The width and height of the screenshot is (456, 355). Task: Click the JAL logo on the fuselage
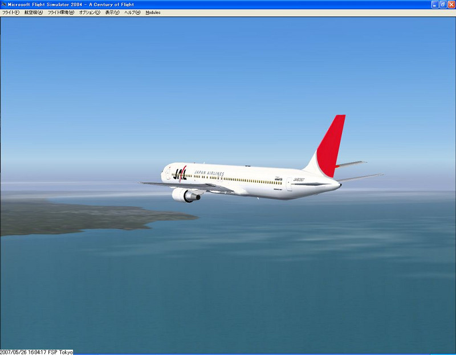coord(180,174)
